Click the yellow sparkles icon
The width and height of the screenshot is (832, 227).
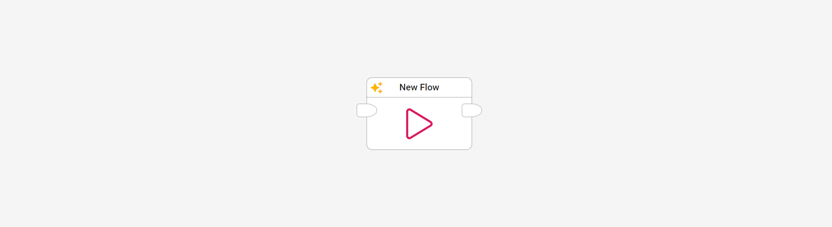click(377, 87)
